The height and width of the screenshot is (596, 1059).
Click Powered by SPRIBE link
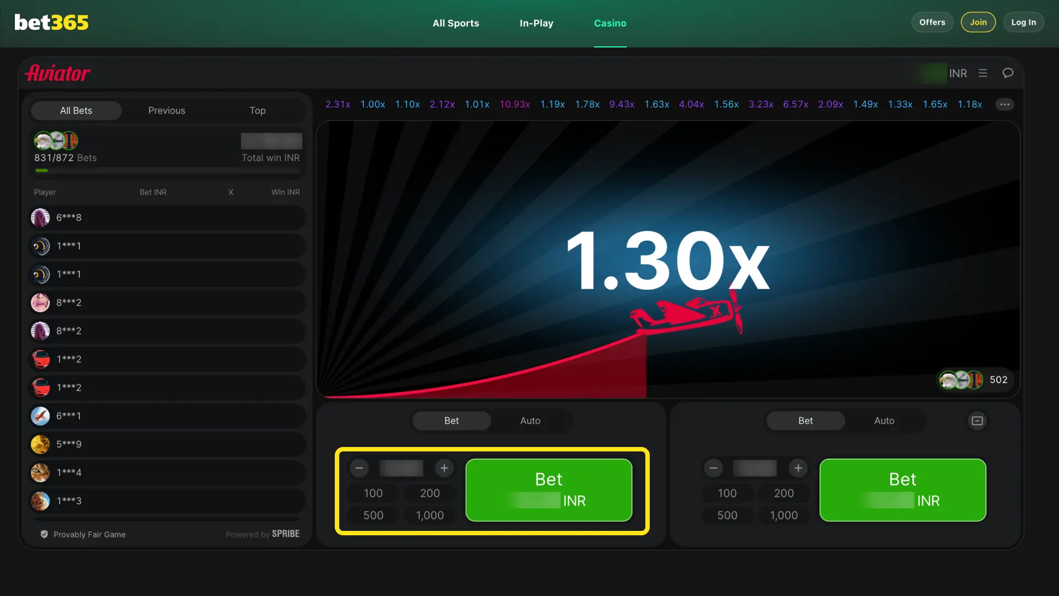point(263,534)
